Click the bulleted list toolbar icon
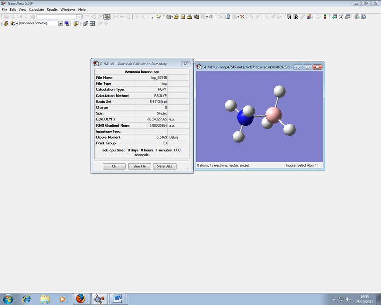The height and width of the screenshot is (305, 381). pos(211,17)
